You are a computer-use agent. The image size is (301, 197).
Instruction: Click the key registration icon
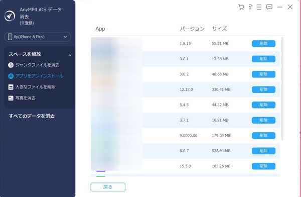coord(250,7)
